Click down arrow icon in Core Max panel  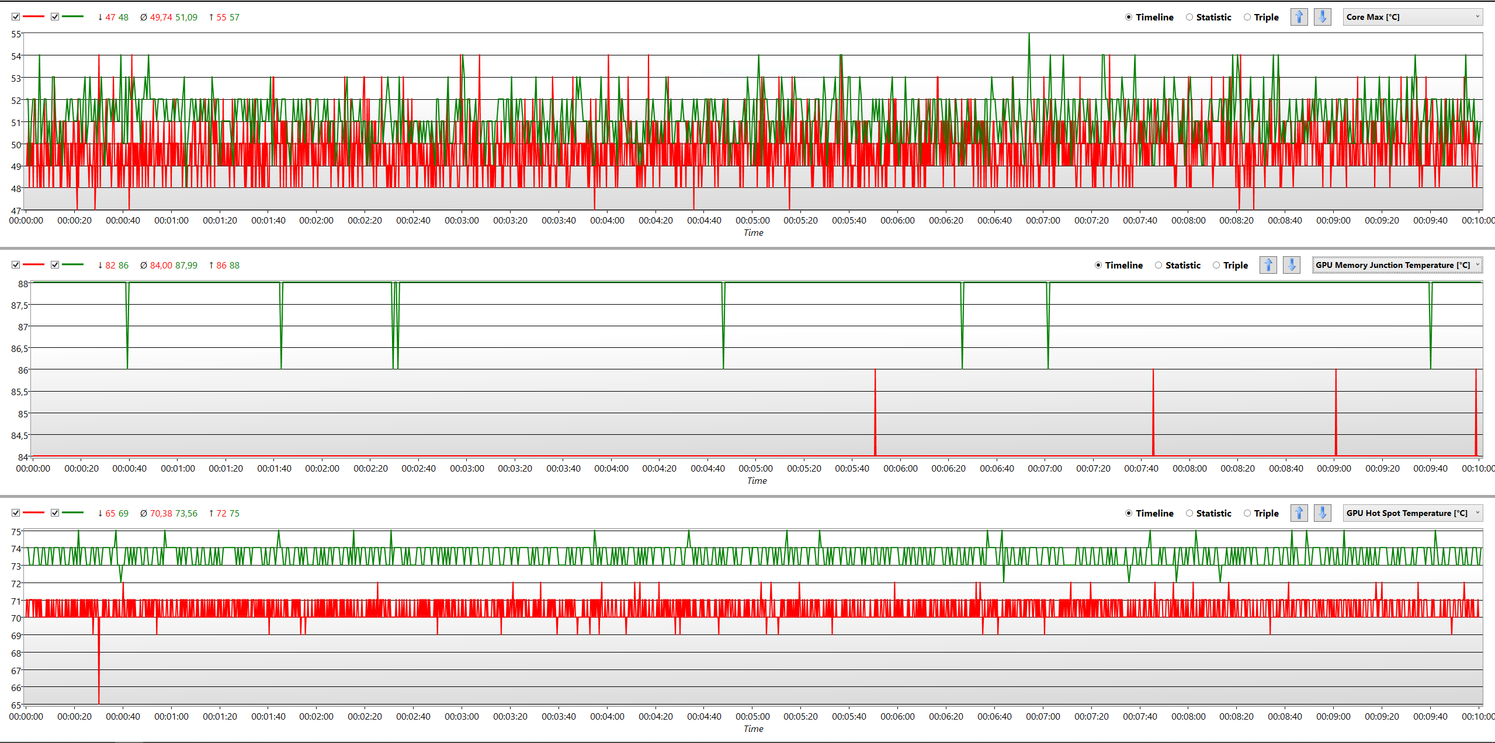pyautogui.click(x=1323, y=17)
